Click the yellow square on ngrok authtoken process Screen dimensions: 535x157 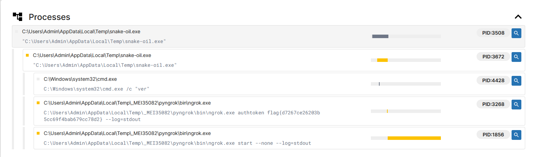tap(38, 103)
